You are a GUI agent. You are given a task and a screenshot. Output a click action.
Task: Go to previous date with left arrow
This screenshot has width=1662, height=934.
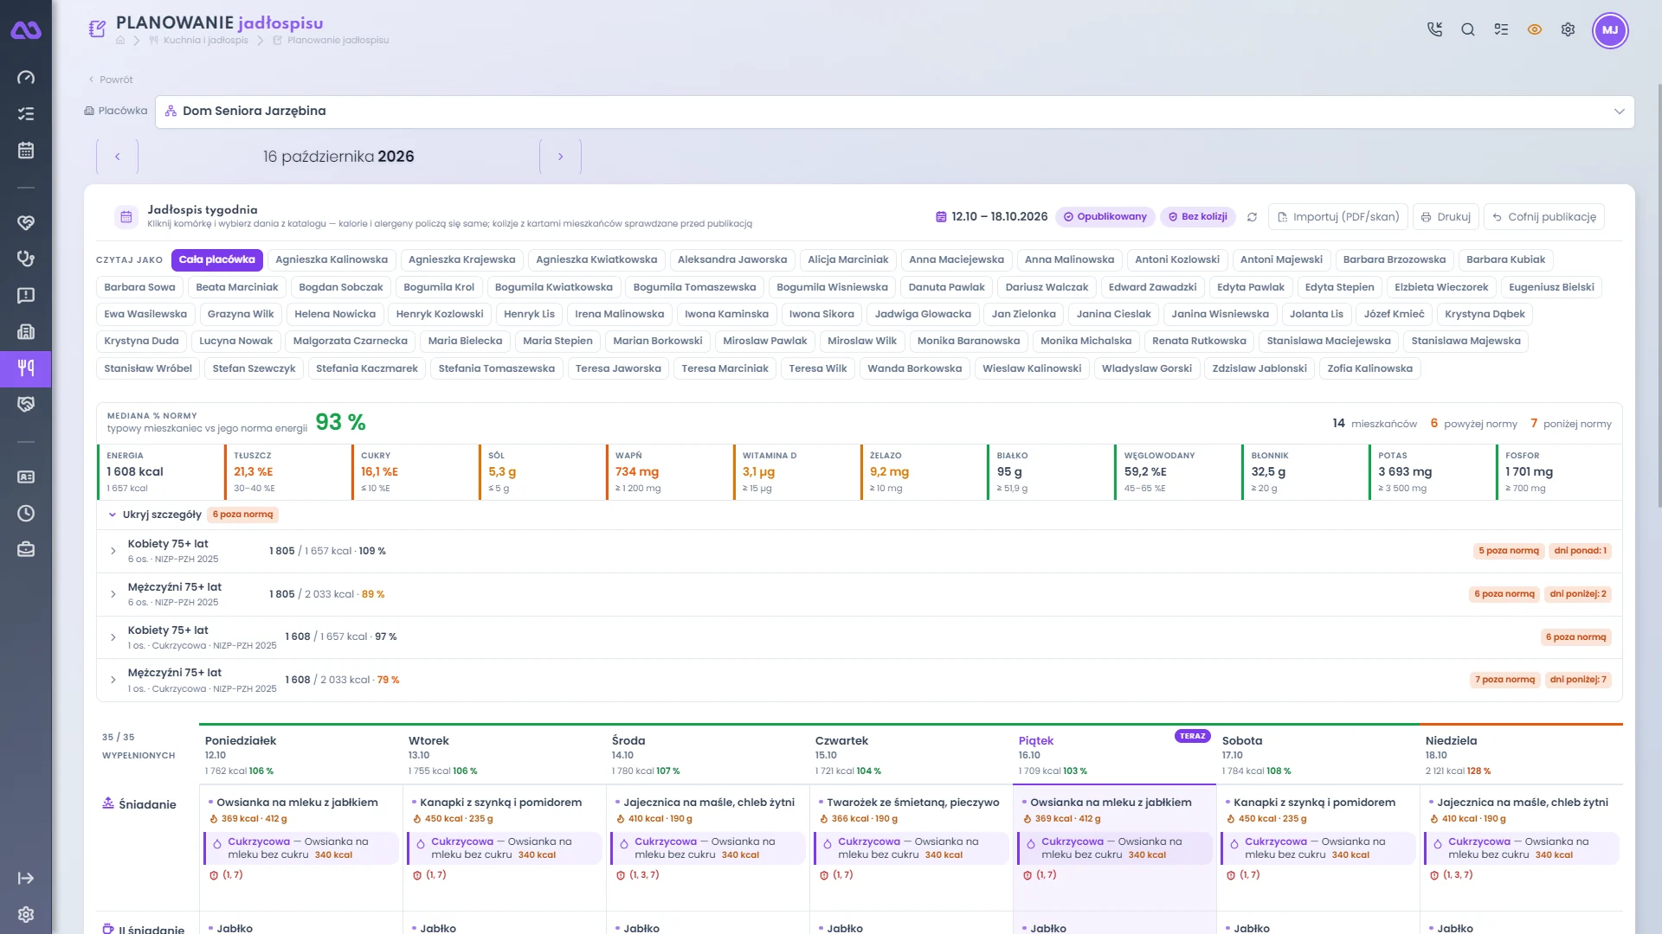118,157
